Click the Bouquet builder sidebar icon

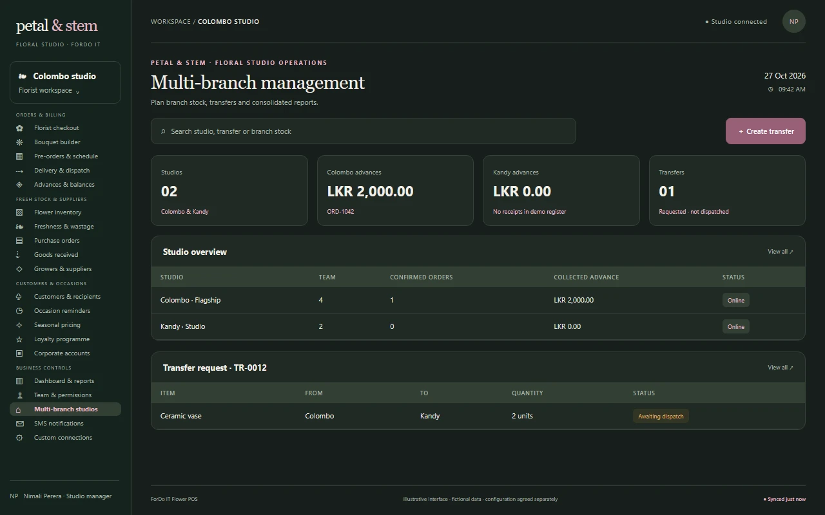coord(19,142)
